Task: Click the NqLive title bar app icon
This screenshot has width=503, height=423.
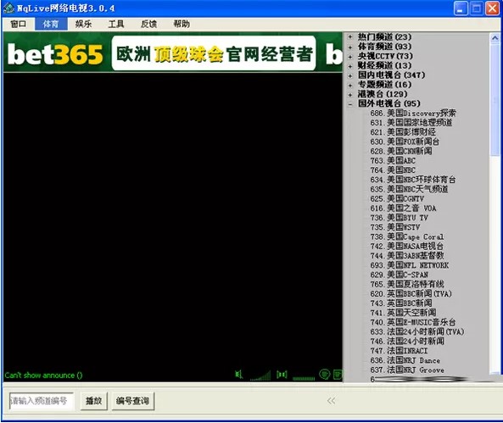Action: coord(8,8)
